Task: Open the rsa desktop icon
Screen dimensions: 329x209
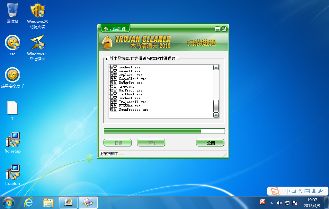Action: (x=13, y=46)
